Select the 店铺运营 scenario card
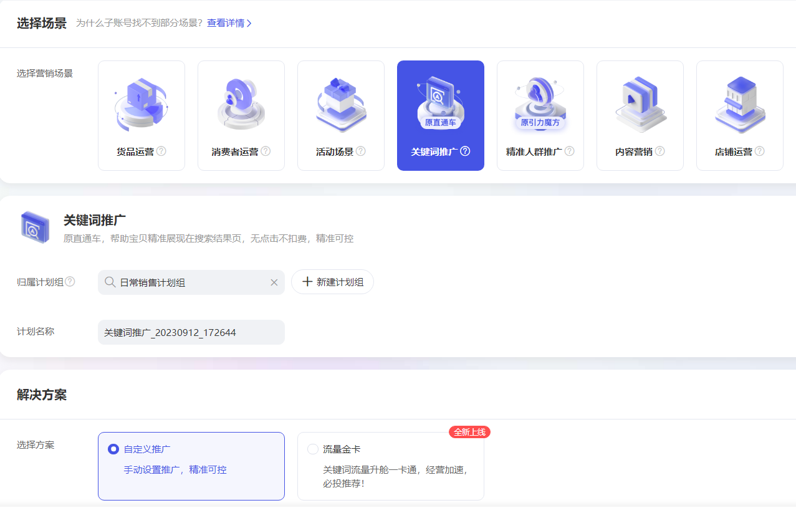The height and width of the screenshot is (508, 796). click(x=740, y=115)
